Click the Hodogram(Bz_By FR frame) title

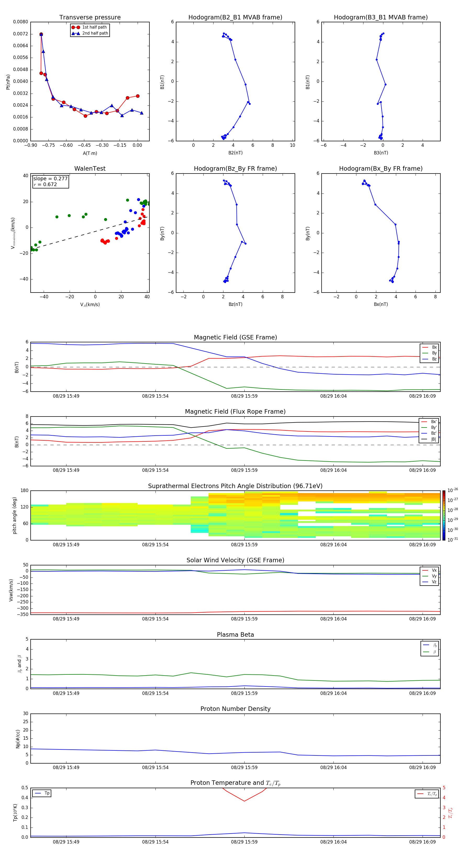235,169
